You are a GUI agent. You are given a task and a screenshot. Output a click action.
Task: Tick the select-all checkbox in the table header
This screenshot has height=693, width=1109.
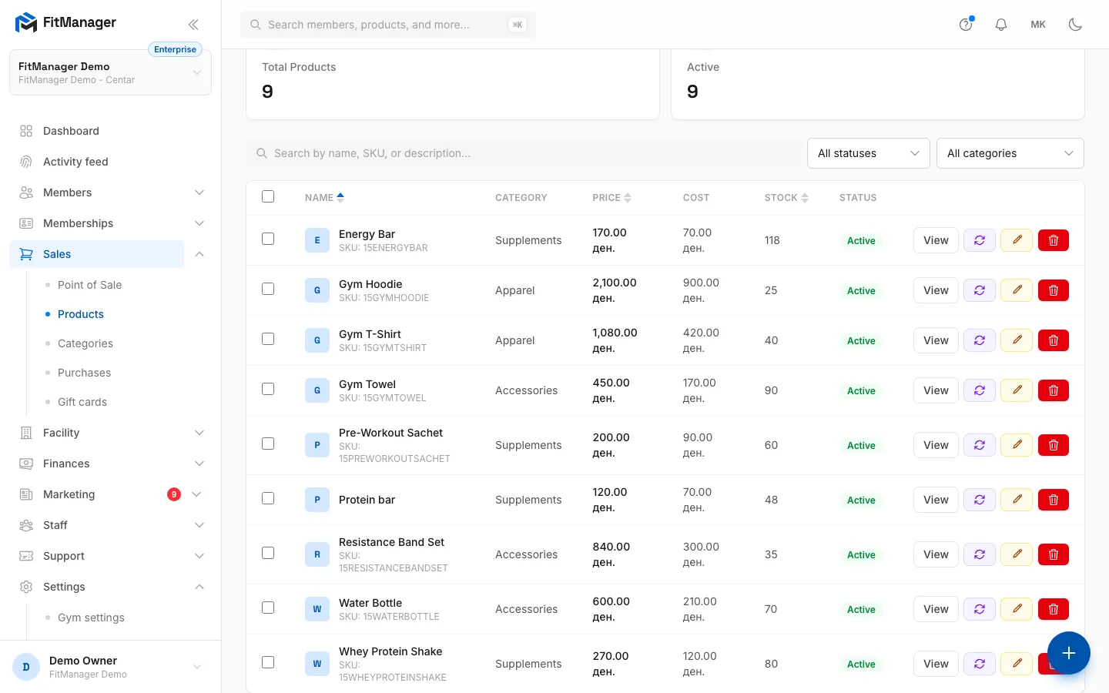point(268,196)
